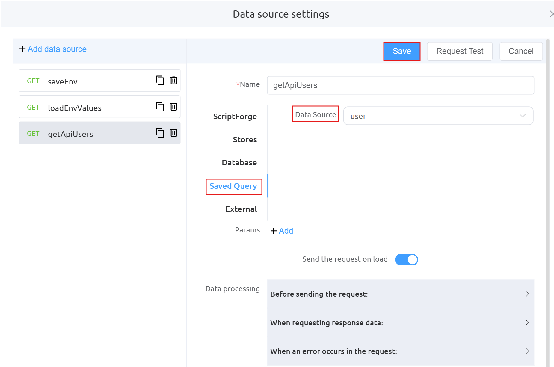Screen dimensions: 554x367
Task: Click the Request Test button
Action: point(460,51)
